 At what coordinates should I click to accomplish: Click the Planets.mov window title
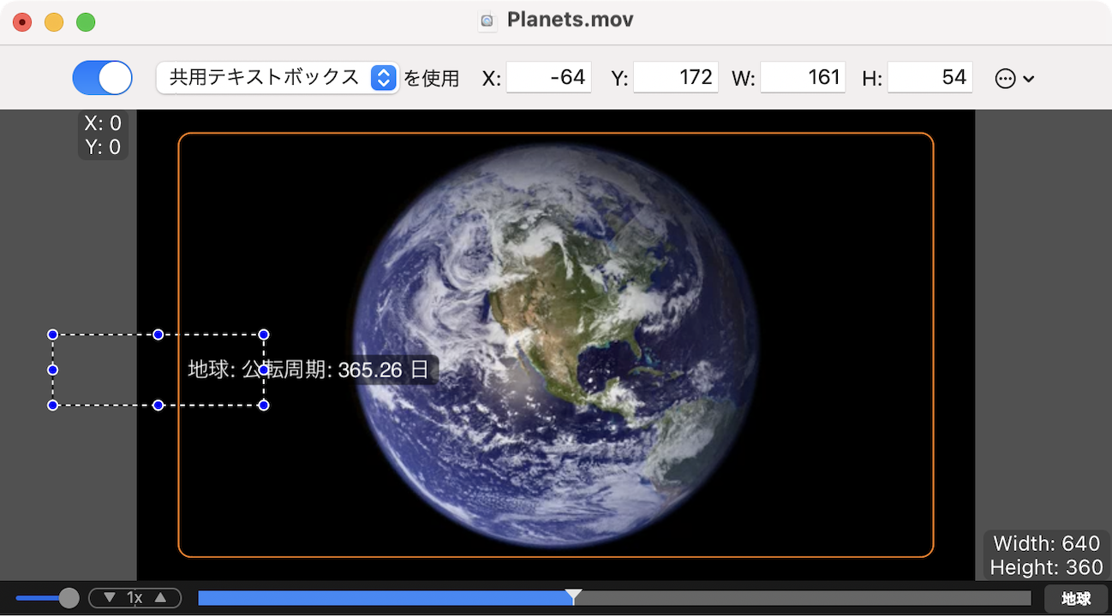570,20
